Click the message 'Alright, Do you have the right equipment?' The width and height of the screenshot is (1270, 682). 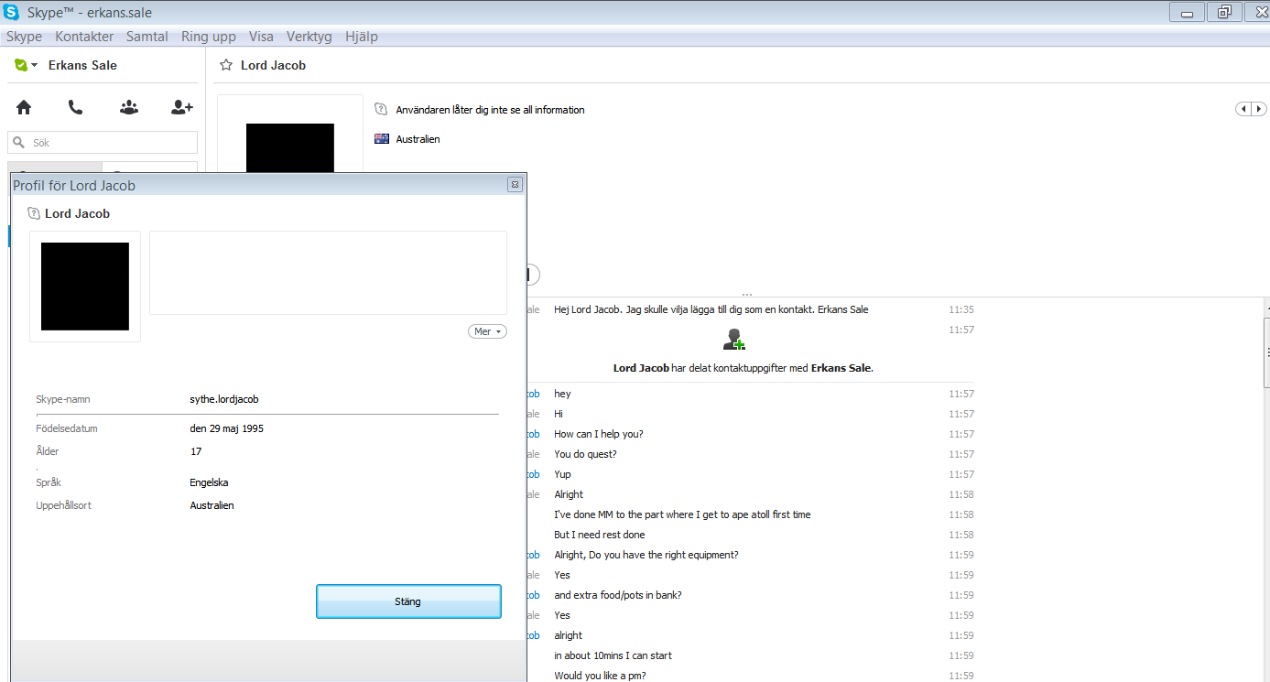pos(646,555)
